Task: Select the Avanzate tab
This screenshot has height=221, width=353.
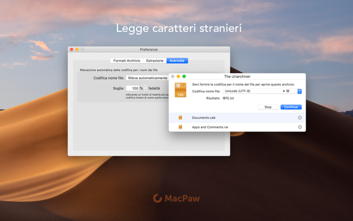Action: [x=177, y=60]
